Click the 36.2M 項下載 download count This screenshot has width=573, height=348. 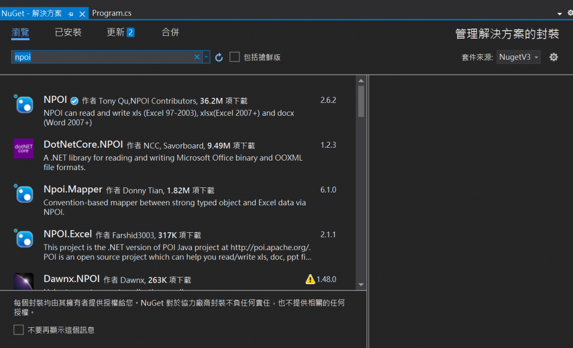click(224, 101)
